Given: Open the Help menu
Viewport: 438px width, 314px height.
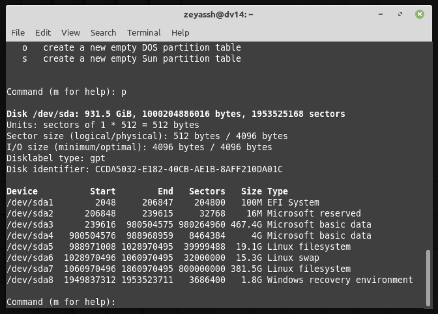Looking at the screenshot, I should 180,33.
